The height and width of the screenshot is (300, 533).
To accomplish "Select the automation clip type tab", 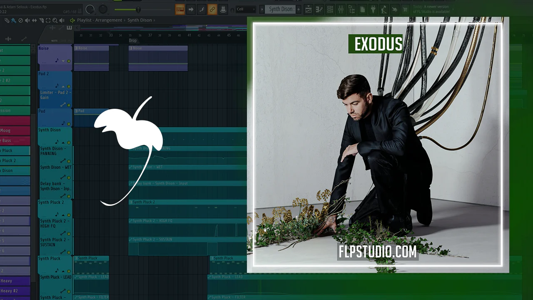I will tap(61, 27).
